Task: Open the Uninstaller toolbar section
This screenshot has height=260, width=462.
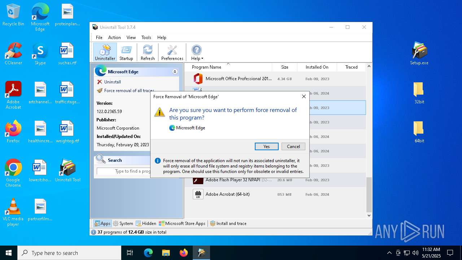Action: click(x=105, y=52)
